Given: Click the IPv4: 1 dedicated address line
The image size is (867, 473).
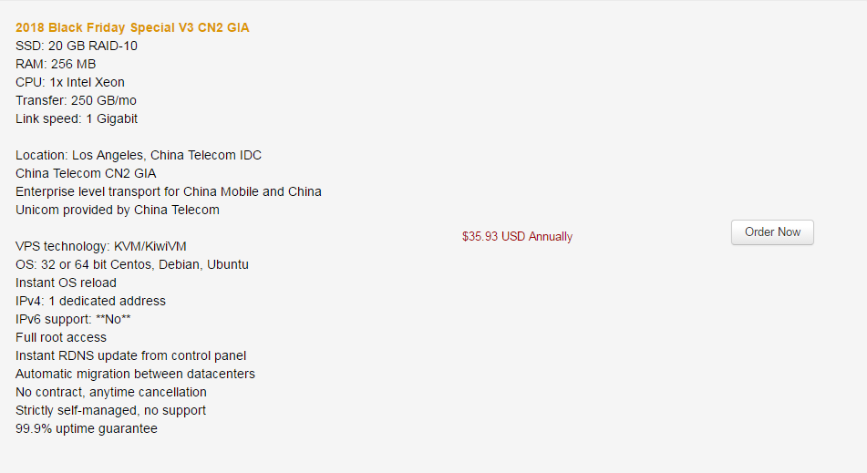Looking at the screenshot, I should [x=90, y=301].
